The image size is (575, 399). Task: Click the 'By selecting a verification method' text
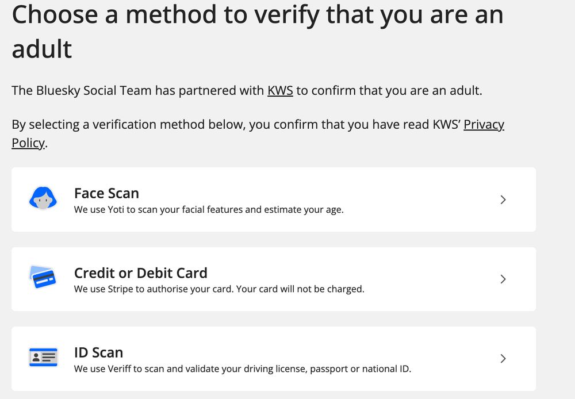click(x=258, y=133)
